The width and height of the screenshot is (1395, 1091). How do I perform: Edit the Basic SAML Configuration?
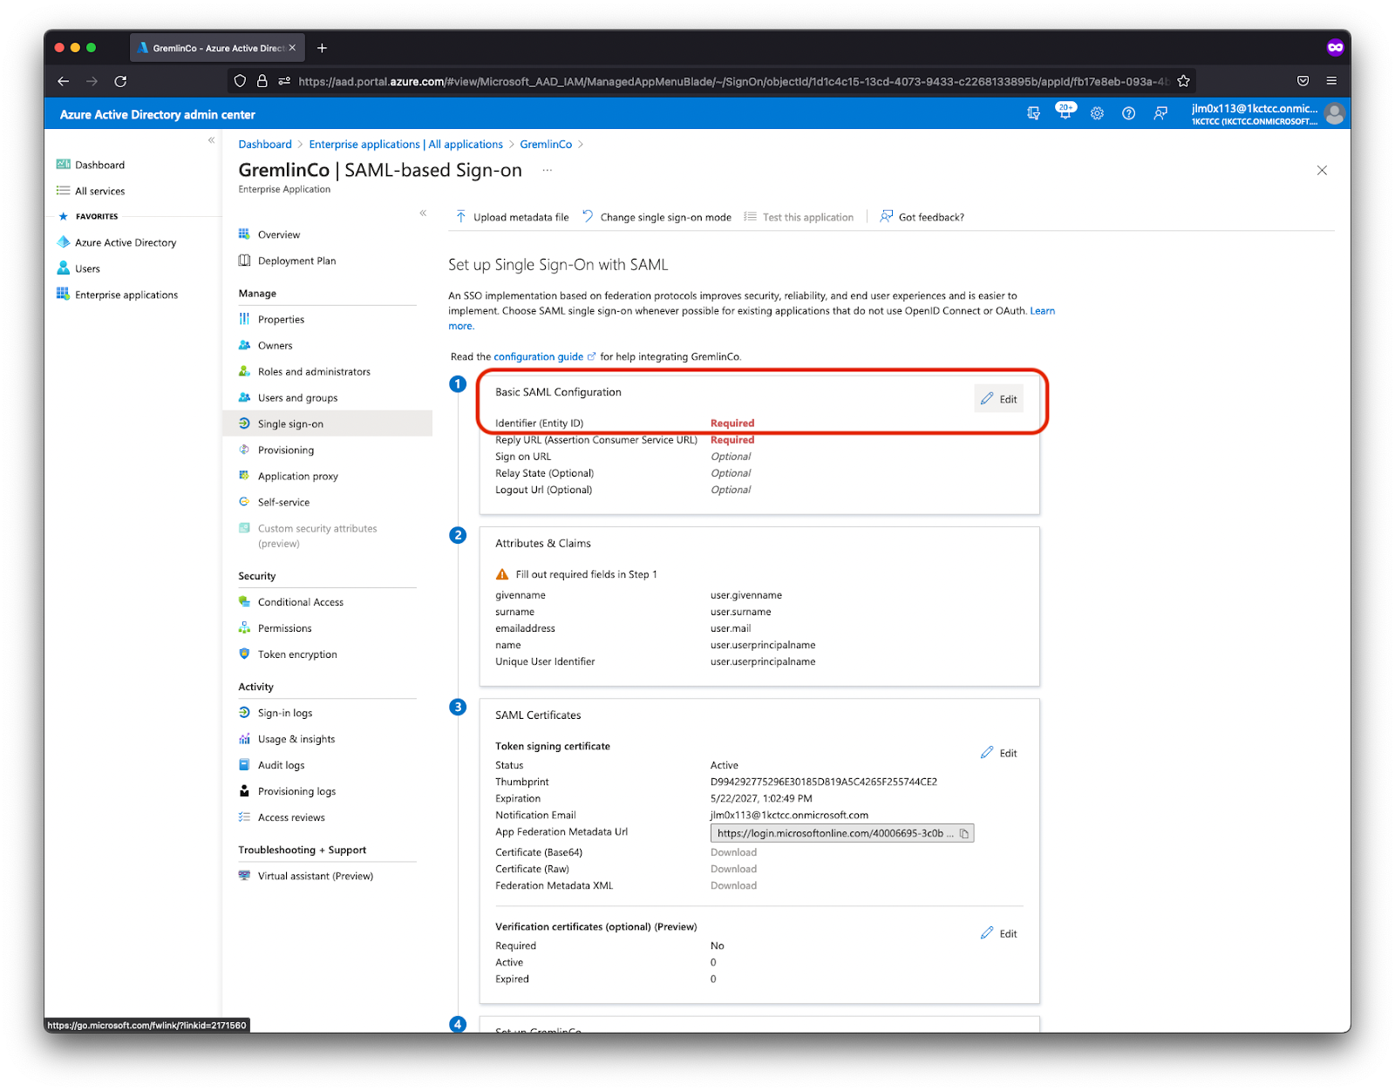pos(998,399)
